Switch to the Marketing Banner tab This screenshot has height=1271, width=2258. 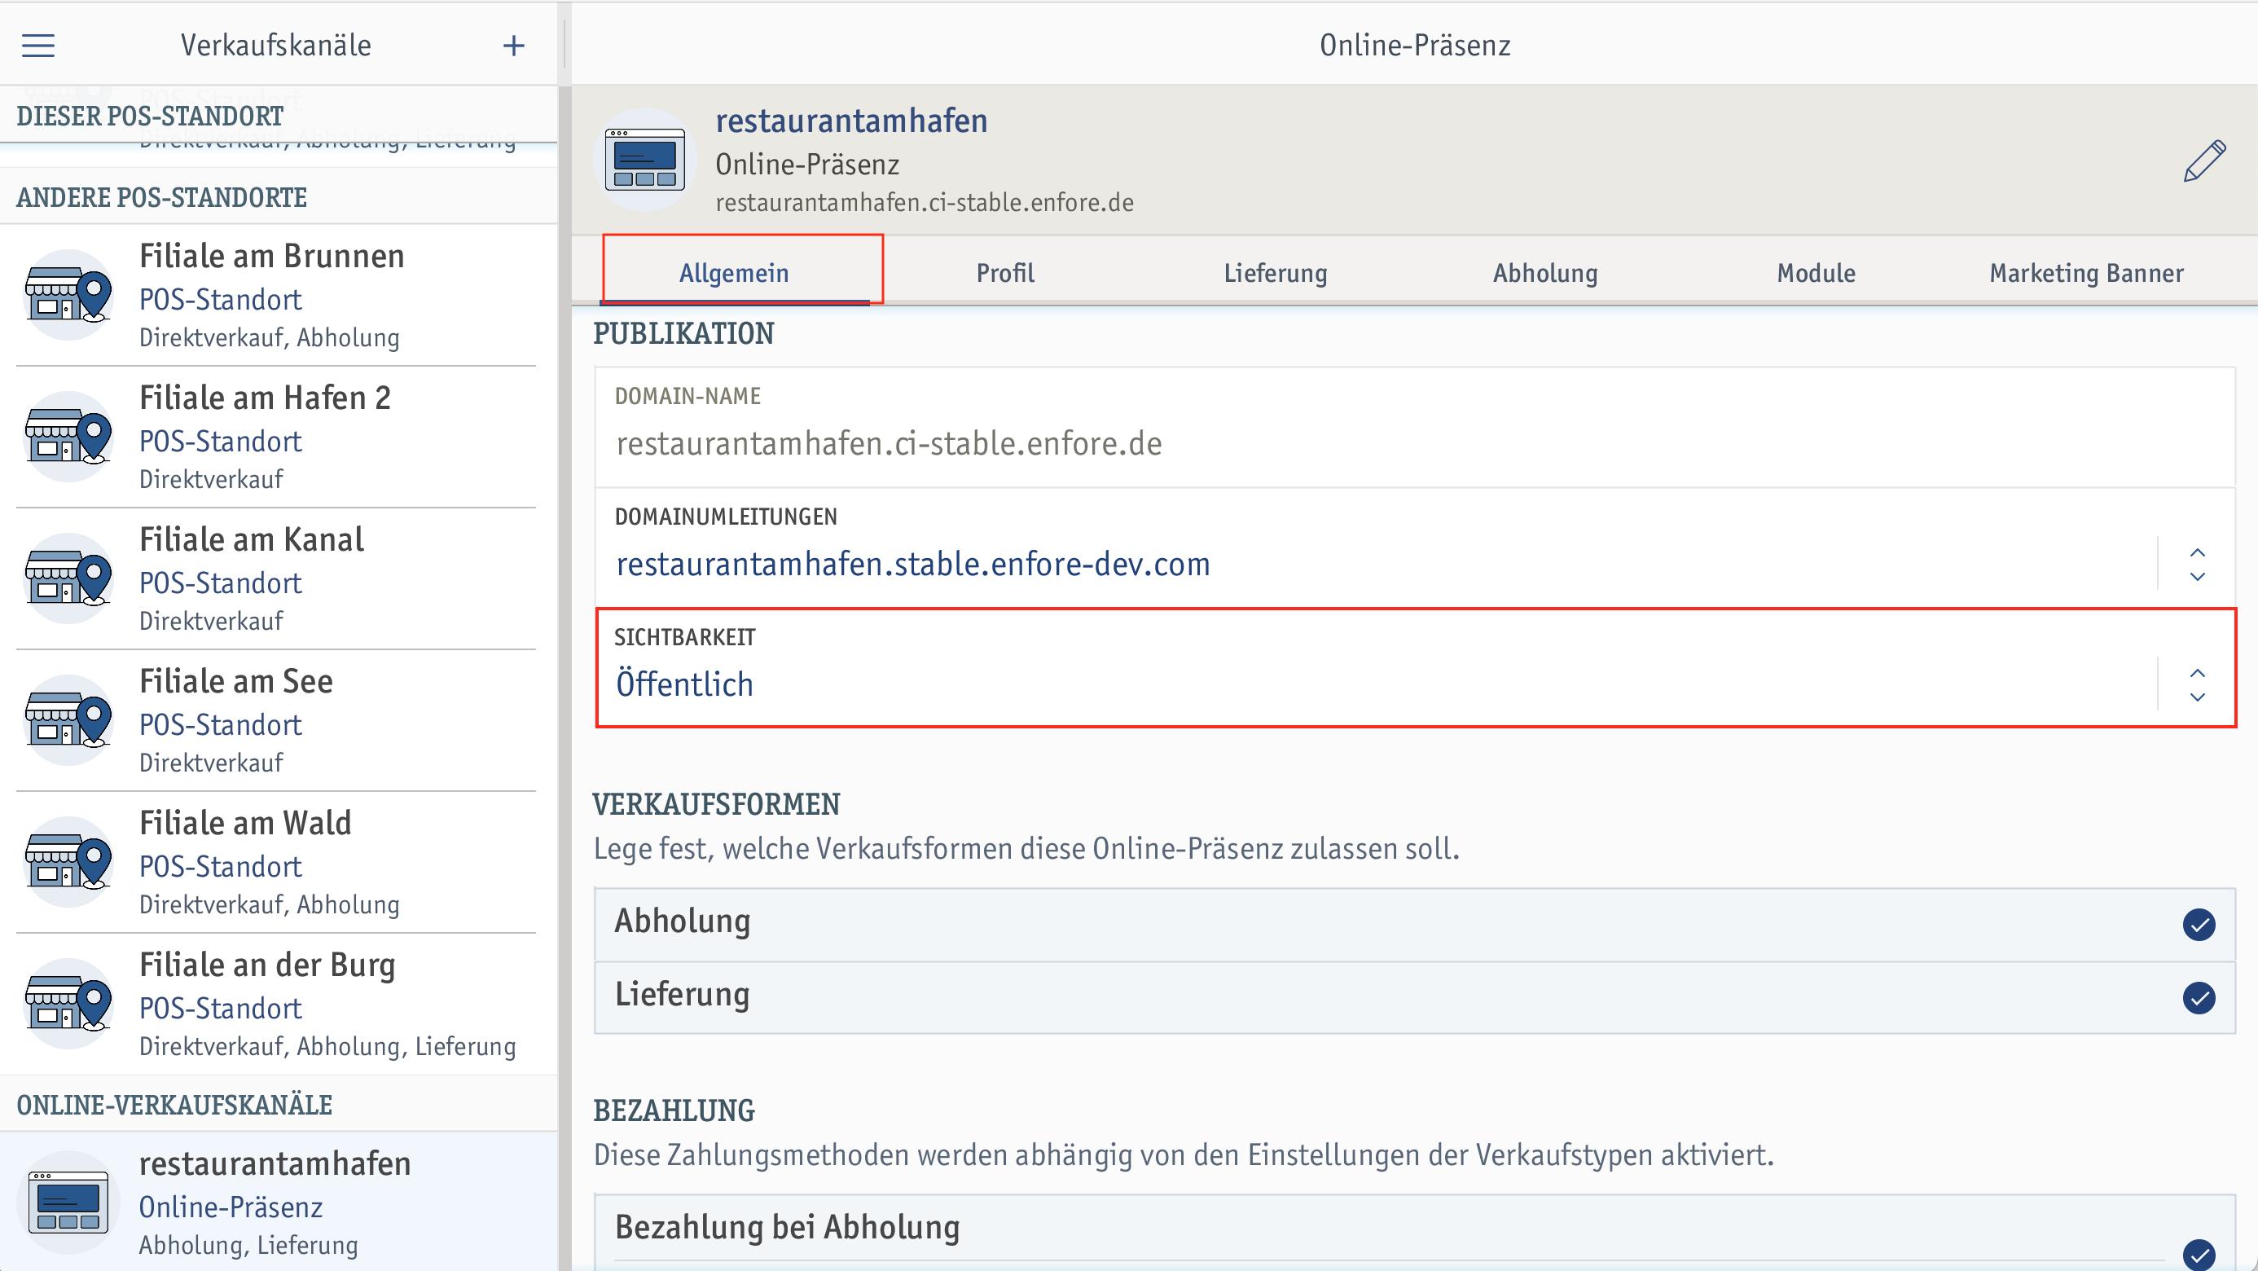2086,273
